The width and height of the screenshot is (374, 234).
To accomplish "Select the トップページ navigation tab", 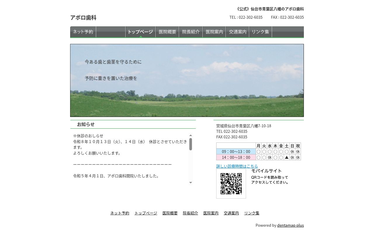I will click(x=141, y=32).
